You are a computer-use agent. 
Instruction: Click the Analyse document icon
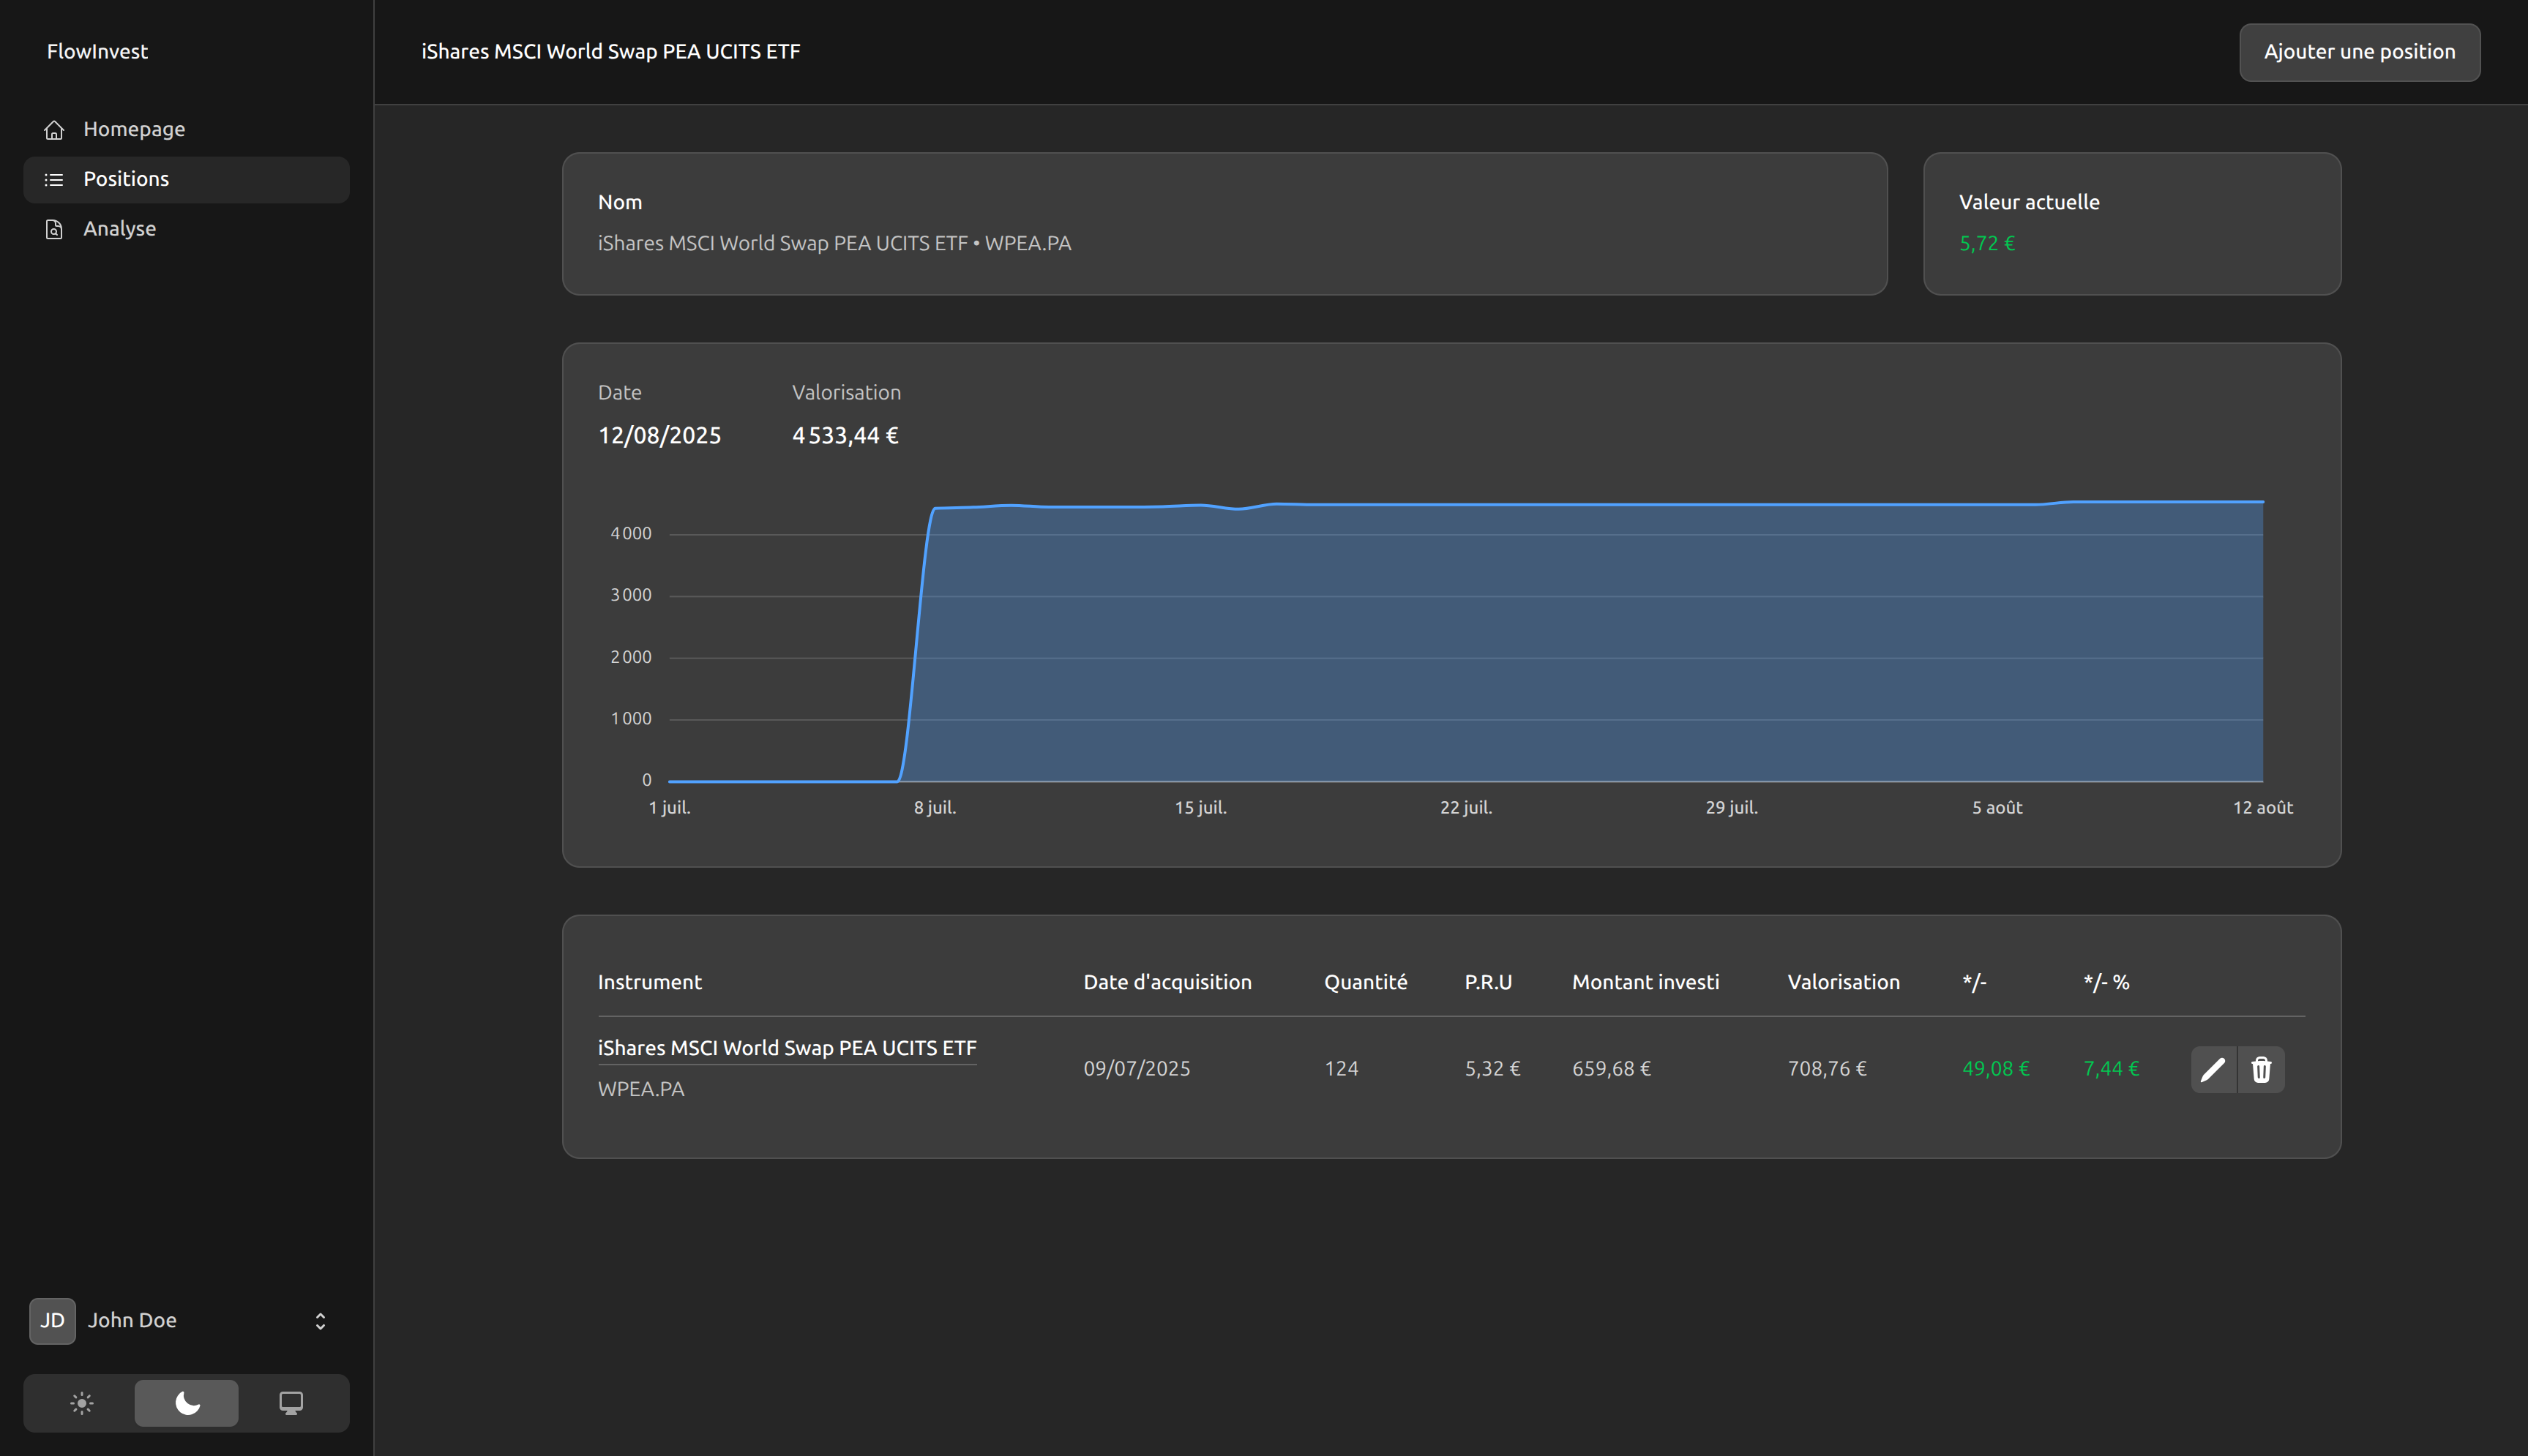coord(54,230)
